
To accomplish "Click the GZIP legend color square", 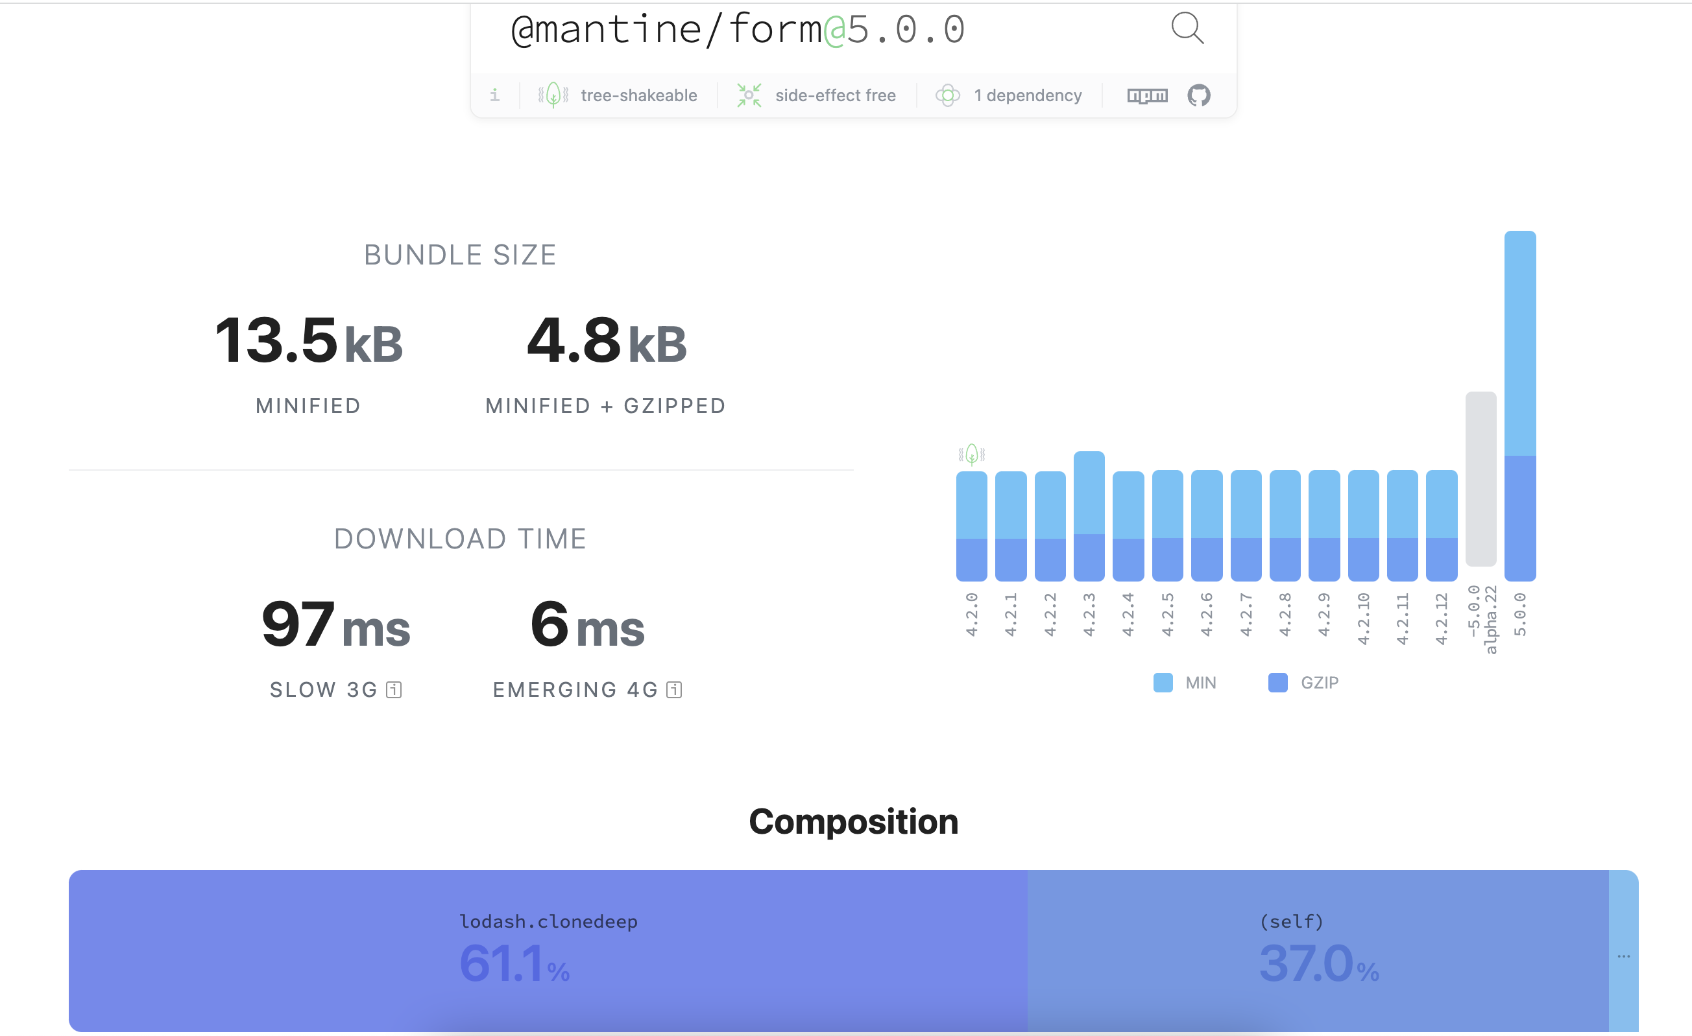I will [1277, 682].
